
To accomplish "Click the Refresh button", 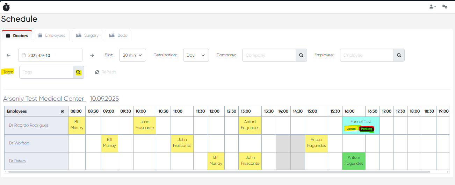I will click(106, 72).
